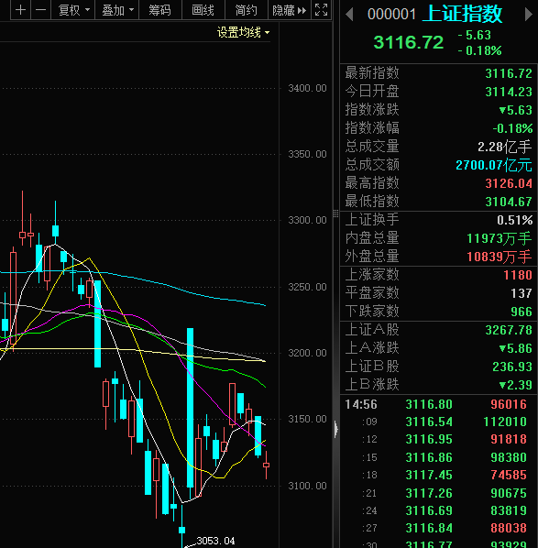Open the 复权 dropdown
The image size is (538, 548).
pyautogui.click(x=73, y=10)
